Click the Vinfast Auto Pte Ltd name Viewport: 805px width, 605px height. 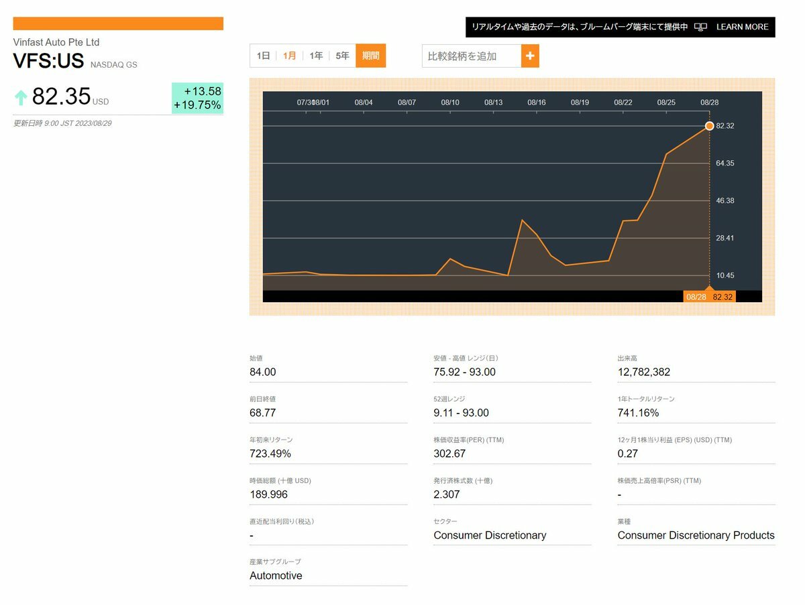click(56, 42)
